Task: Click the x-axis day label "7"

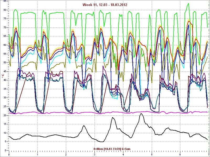Action: (x=209, y=155)
